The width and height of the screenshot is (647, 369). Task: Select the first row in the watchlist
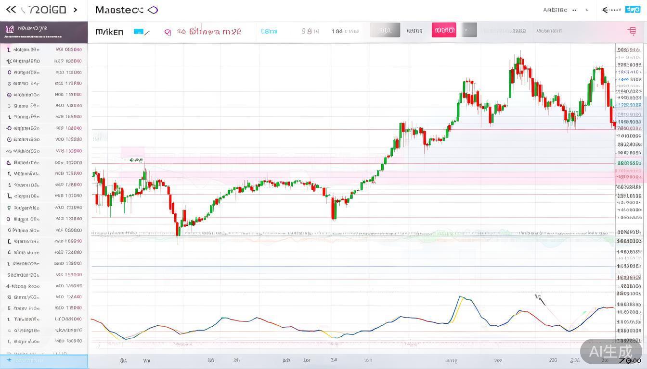point(44,49)
